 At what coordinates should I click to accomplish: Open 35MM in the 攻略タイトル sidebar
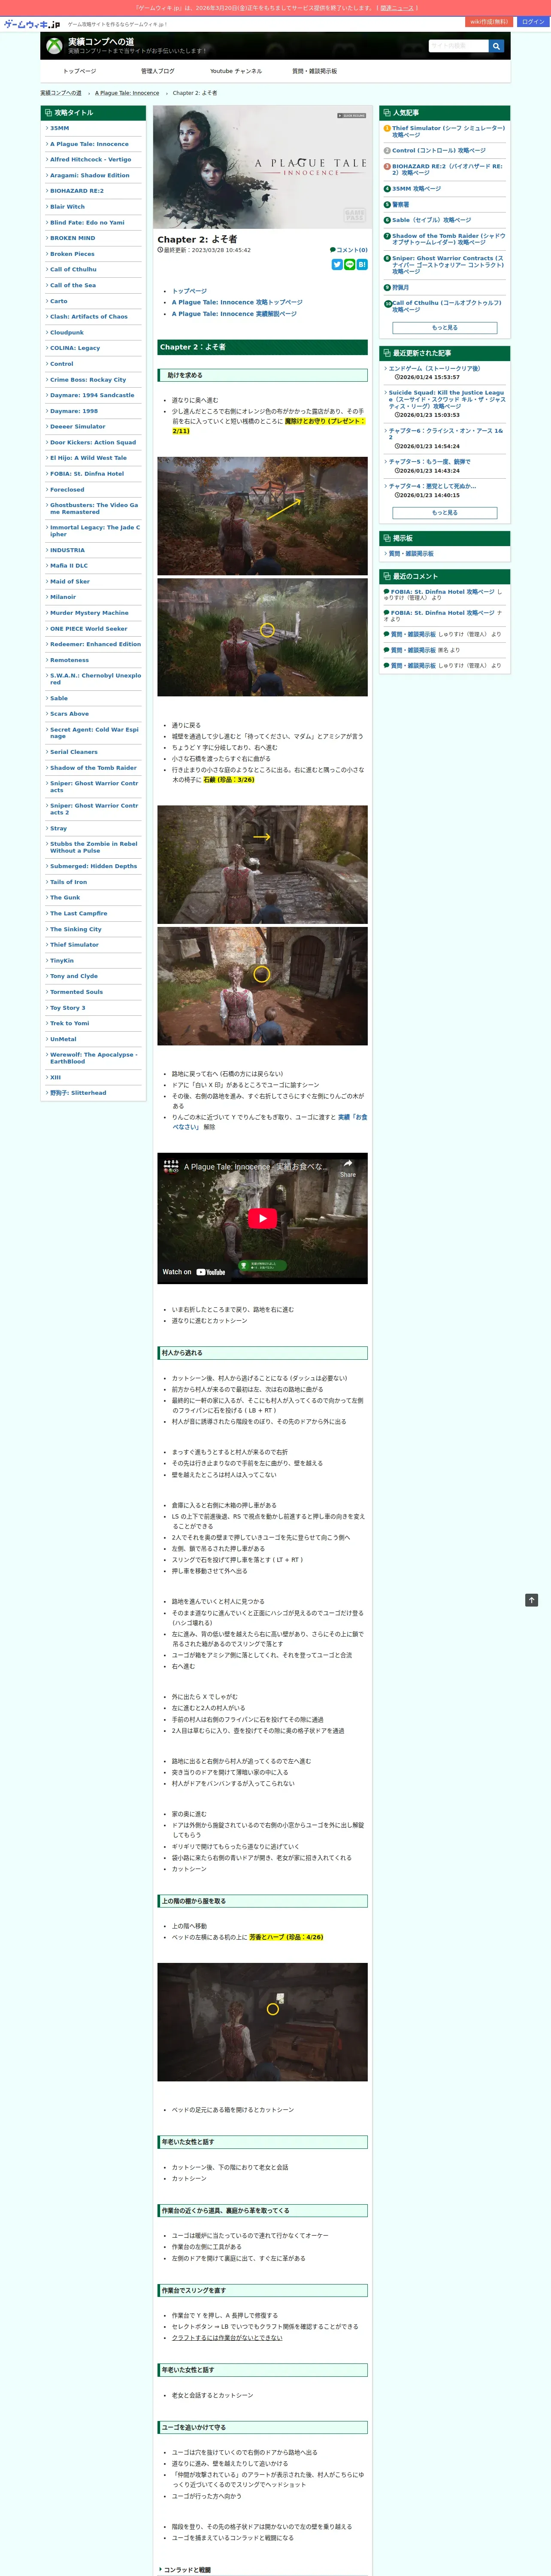60,128
